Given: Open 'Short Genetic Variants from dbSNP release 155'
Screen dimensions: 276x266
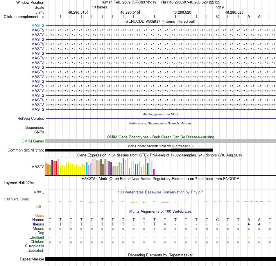Looking at the screenshot, I should tap(160, 146).
